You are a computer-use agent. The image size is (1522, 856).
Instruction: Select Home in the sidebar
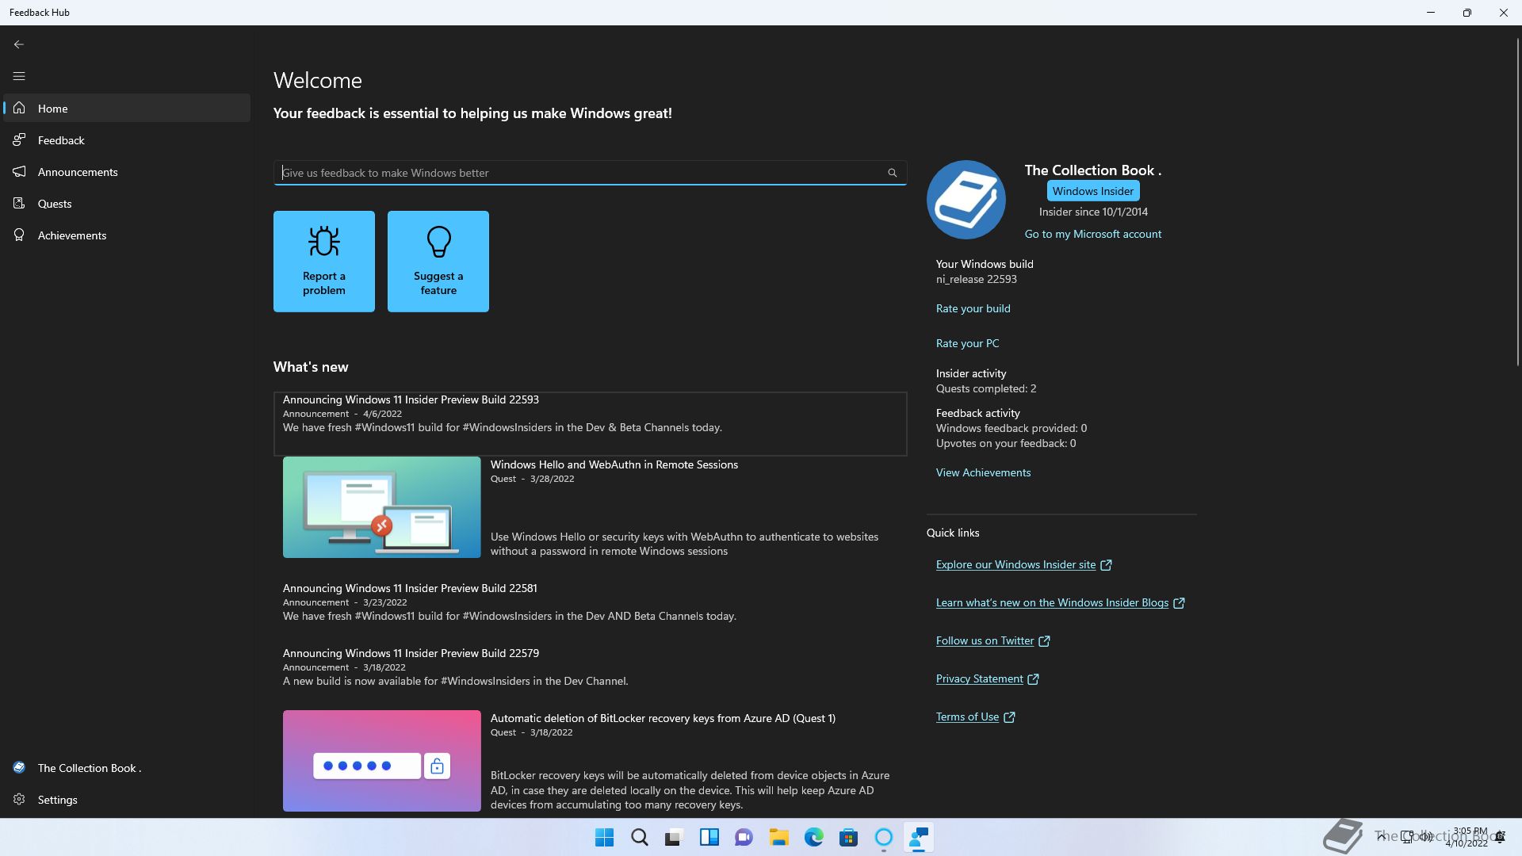(127, 109)
